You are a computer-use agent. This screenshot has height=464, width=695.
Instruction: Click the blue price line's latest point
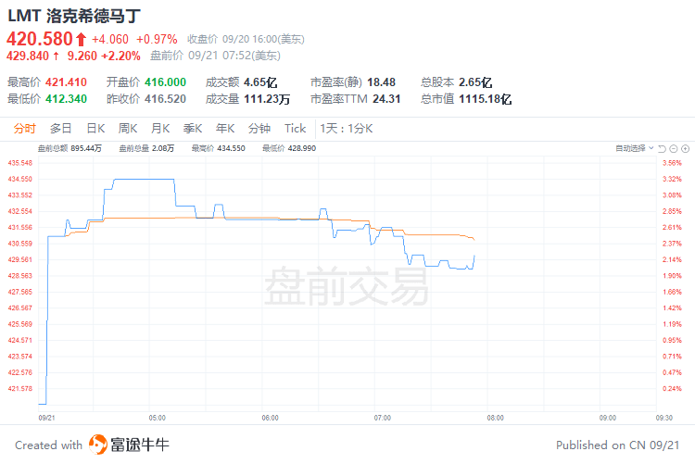coord(474,256)
